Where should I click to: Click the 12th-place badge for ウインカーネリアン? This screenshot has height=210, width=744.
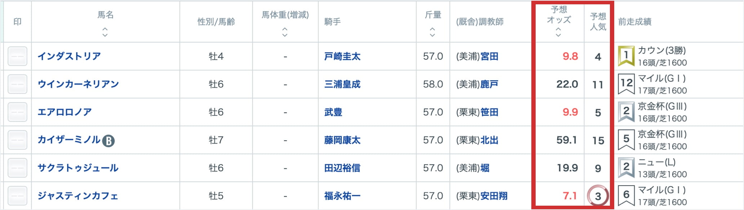coord(626,84)
